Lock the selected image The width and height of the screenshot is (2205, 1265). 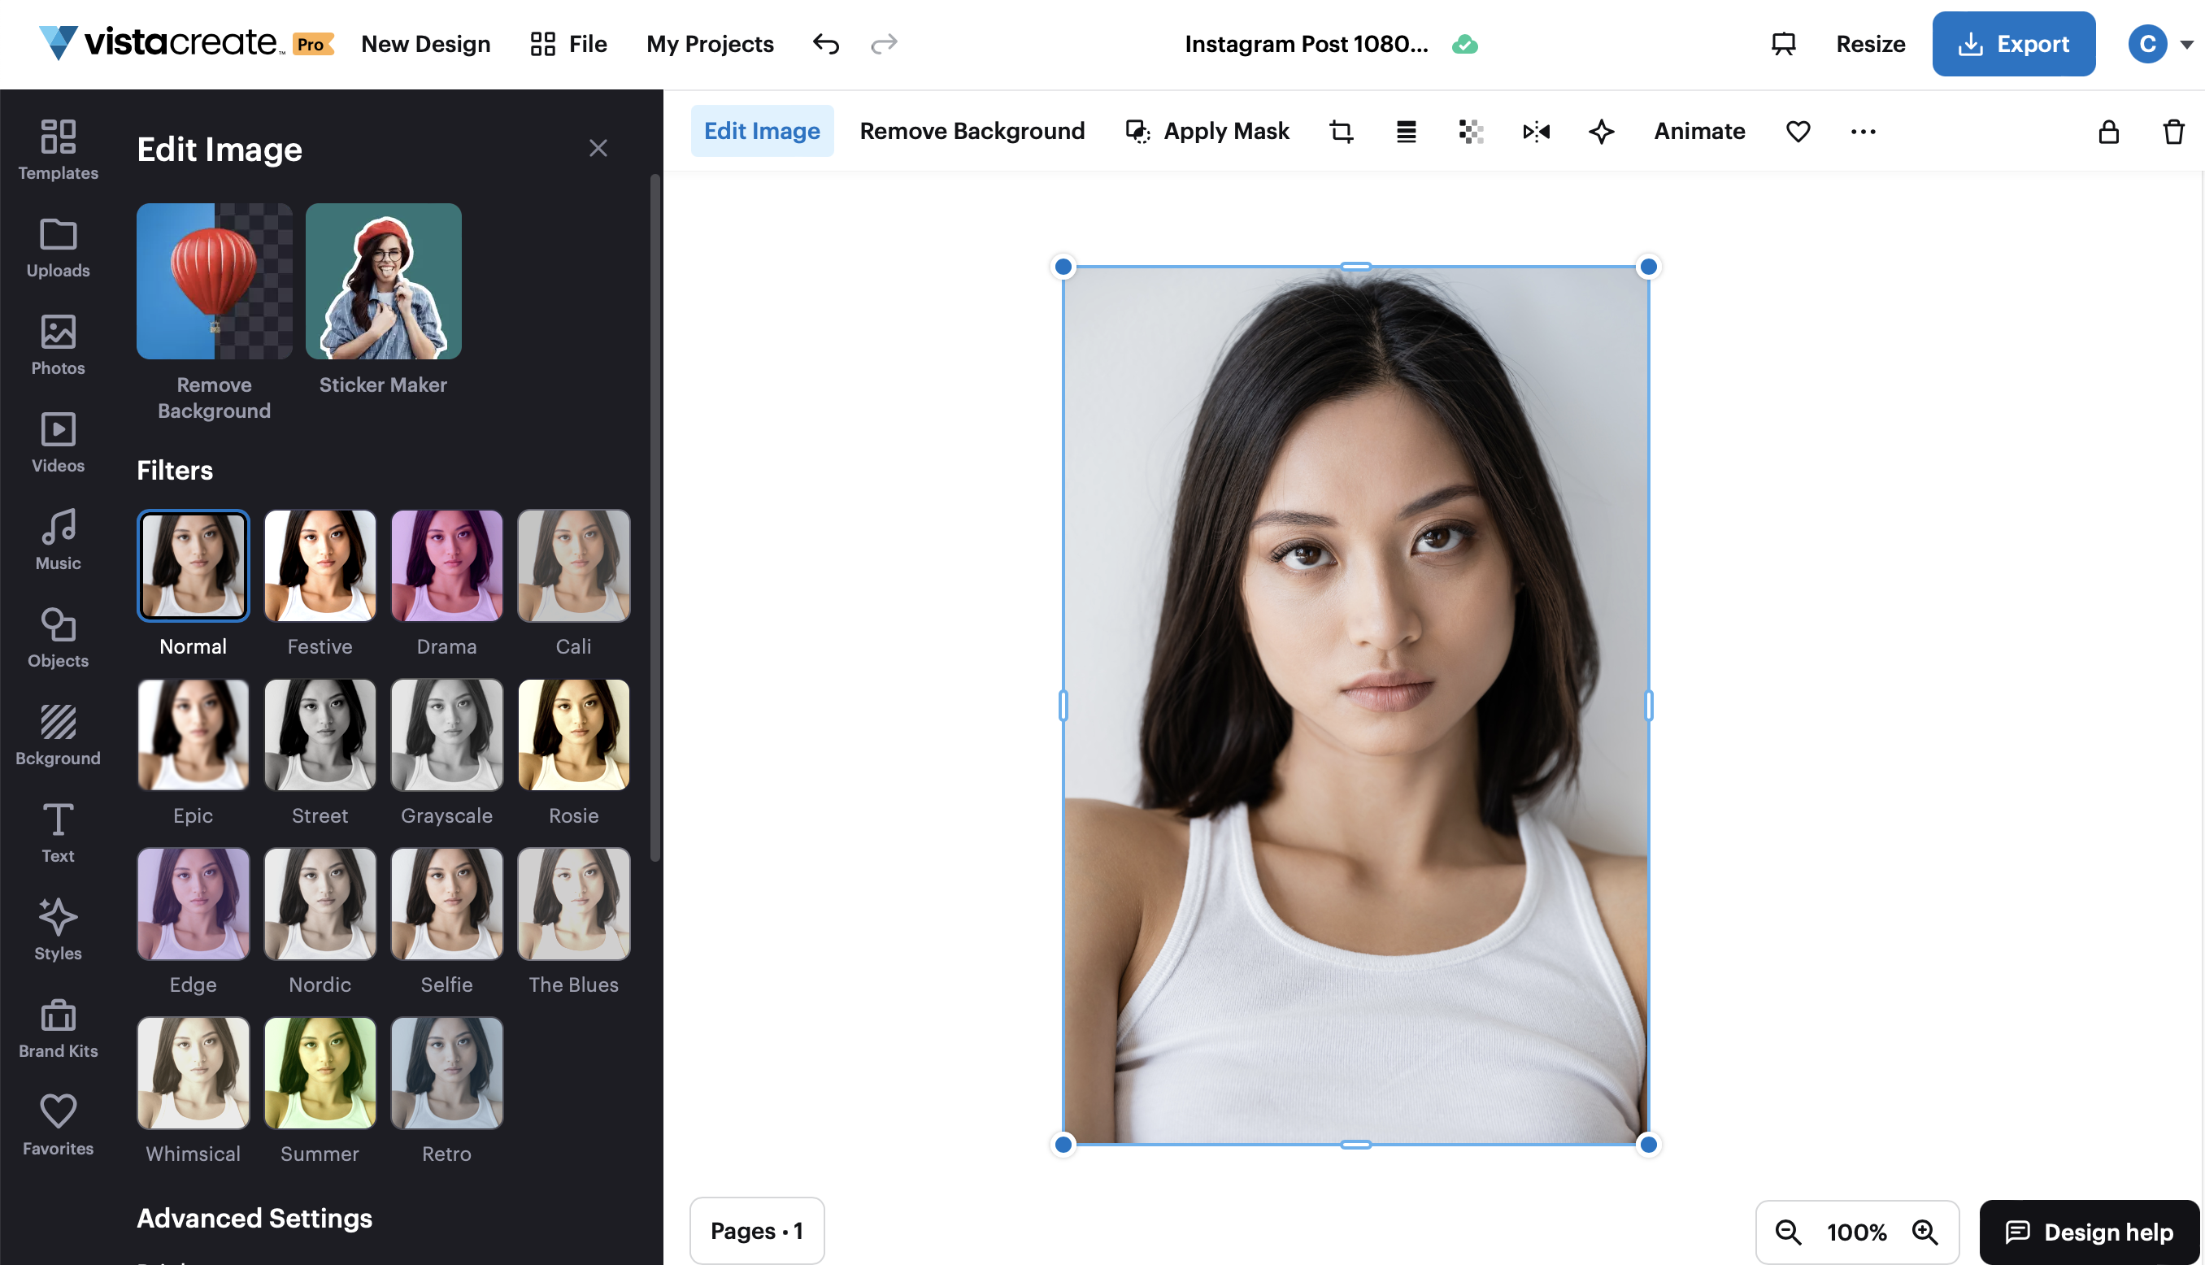pos(2108,131)
